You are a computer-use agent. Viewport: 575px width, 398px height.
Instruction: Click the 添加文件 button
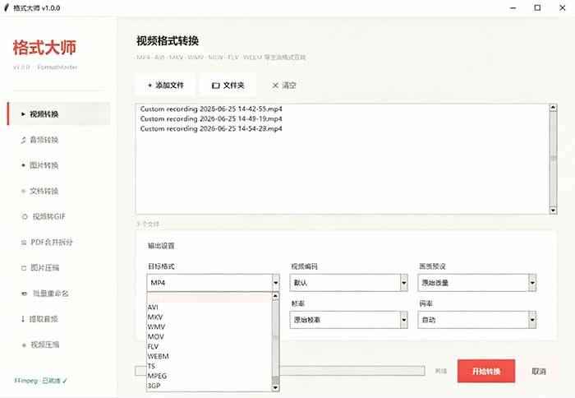coord(166,86)
